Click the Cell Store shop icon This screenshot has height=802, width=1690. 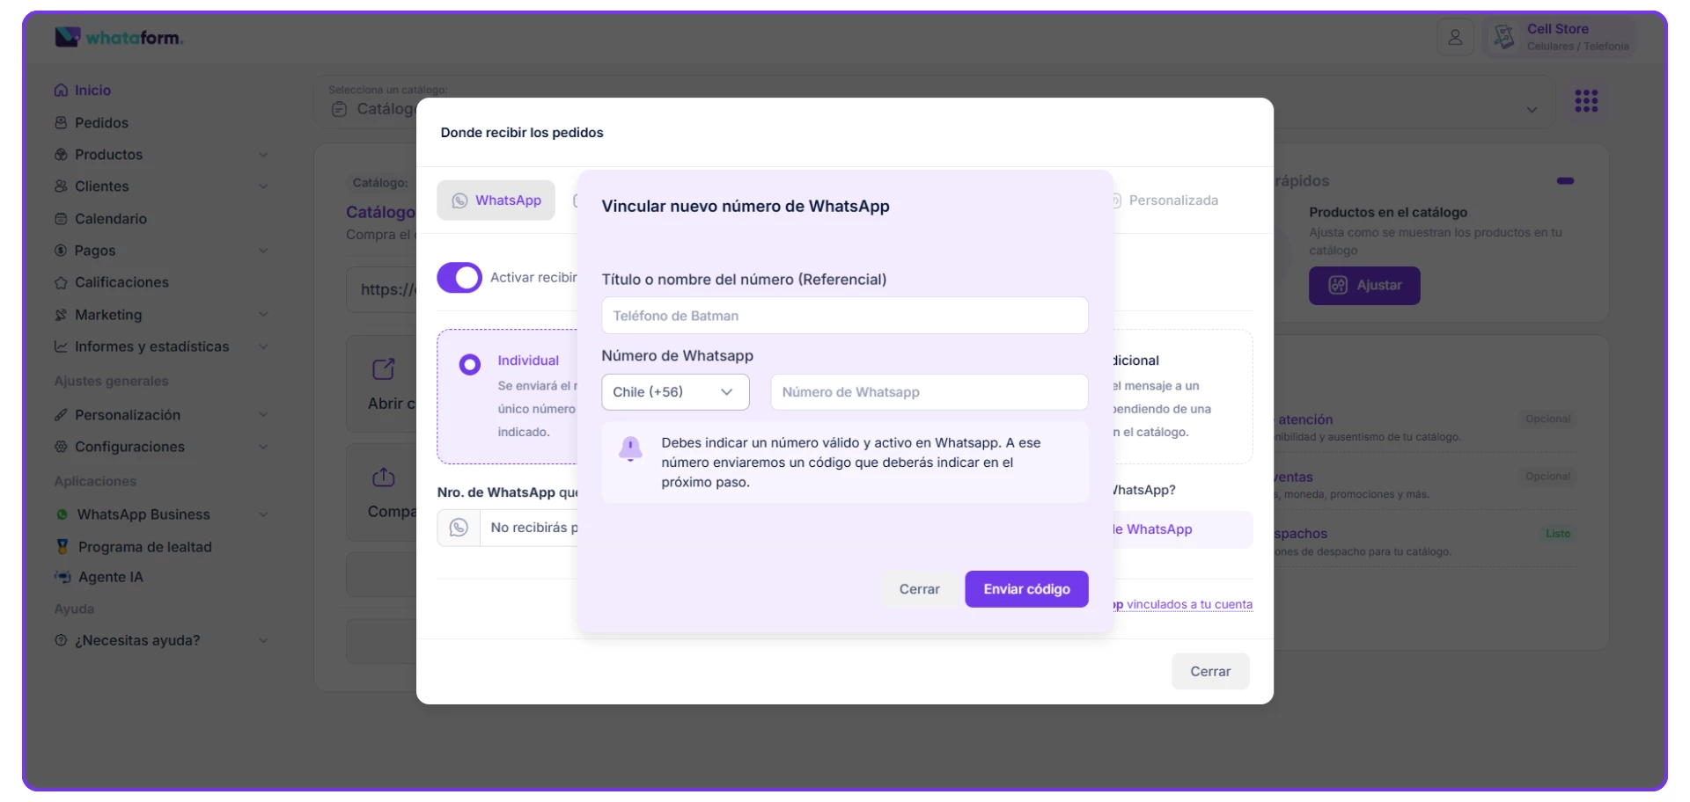pos(1504,37)
